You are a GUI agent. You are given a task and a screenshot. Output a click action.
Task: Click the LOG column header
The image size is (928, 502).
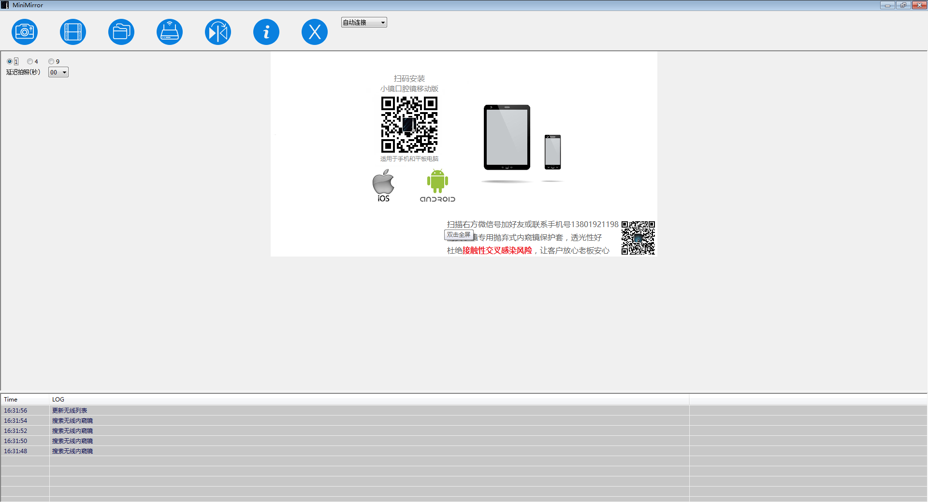369,400
